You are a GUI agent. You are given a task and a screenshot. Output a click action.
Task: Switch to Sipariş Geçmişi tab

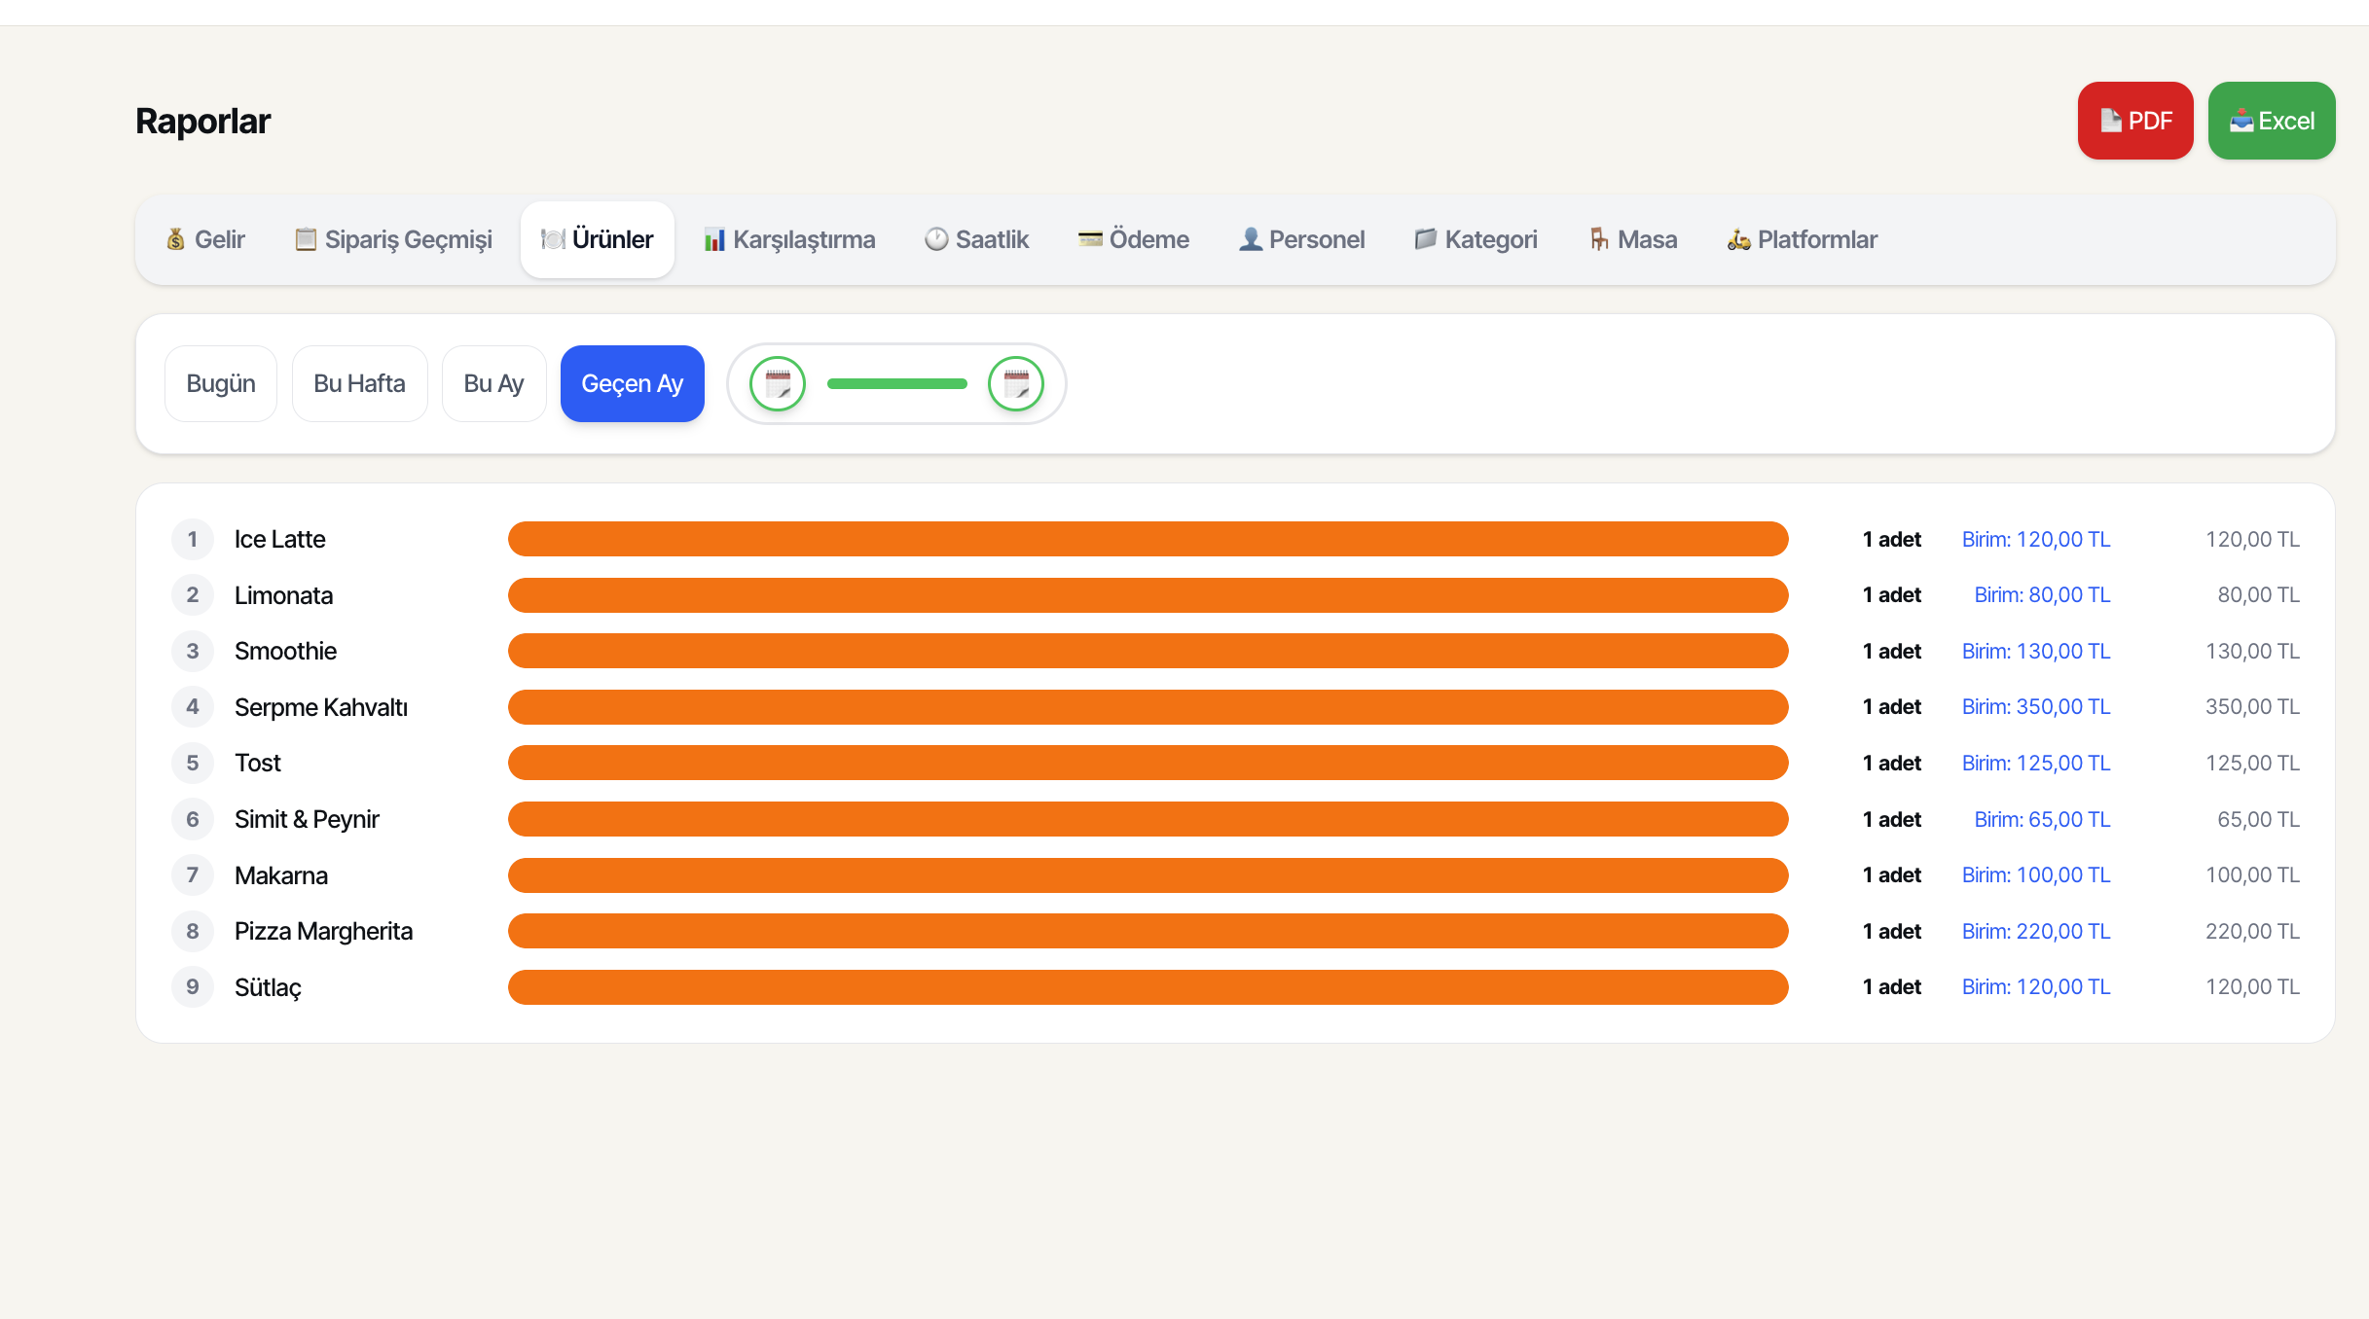393,239
